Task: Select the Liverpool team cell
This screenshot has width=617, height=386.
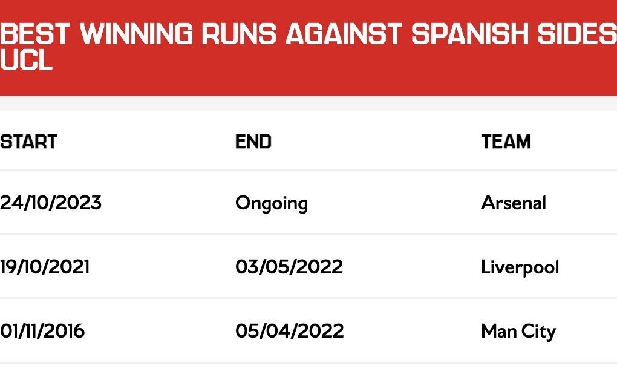Action: tap(520, 267)
